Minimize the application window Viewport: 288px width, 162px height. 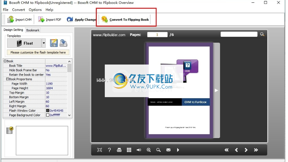coord(253,2)
